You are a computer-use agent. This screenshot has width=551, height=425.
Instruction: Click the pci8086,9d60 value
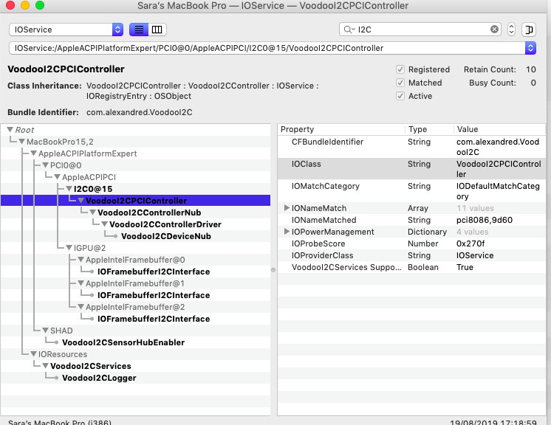[485, 220]
